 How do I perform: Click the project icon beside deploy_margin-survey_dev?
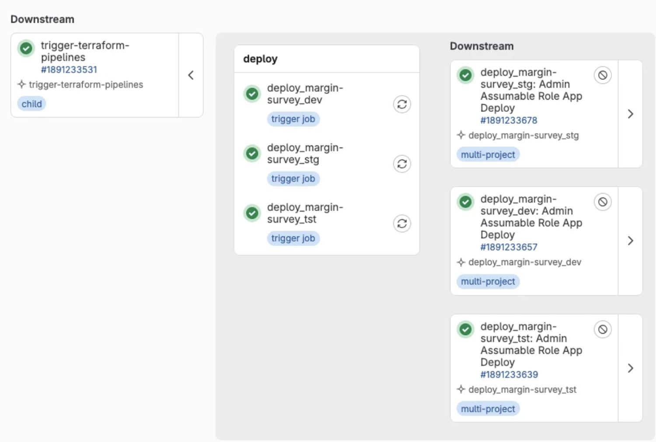461,262
